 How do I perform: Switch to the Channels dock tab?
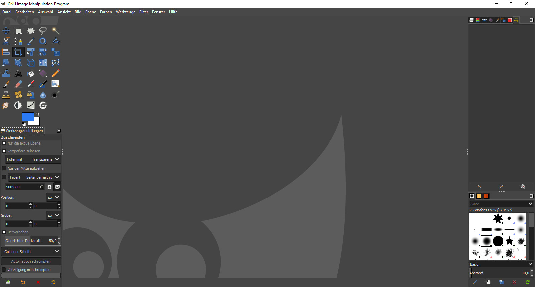click(x=478, y=20)
